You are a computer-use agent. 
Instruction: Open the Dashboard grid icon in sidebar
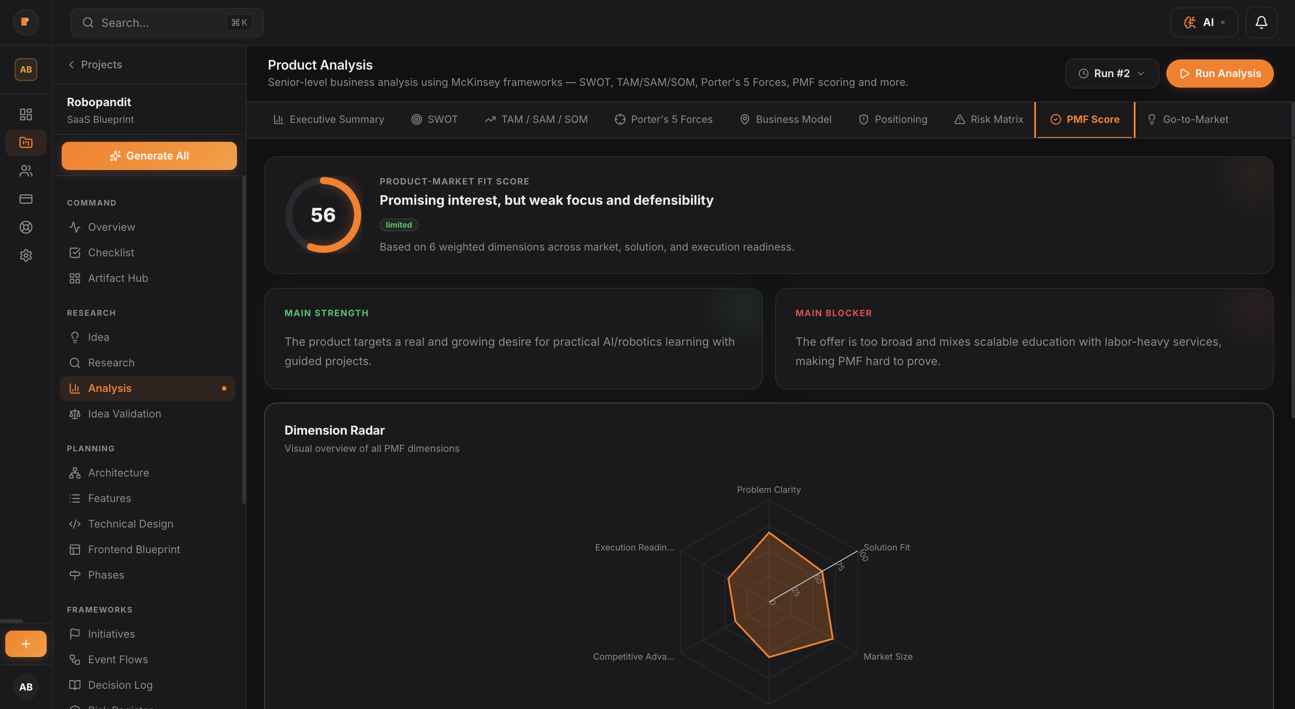[x=26, y=114]
